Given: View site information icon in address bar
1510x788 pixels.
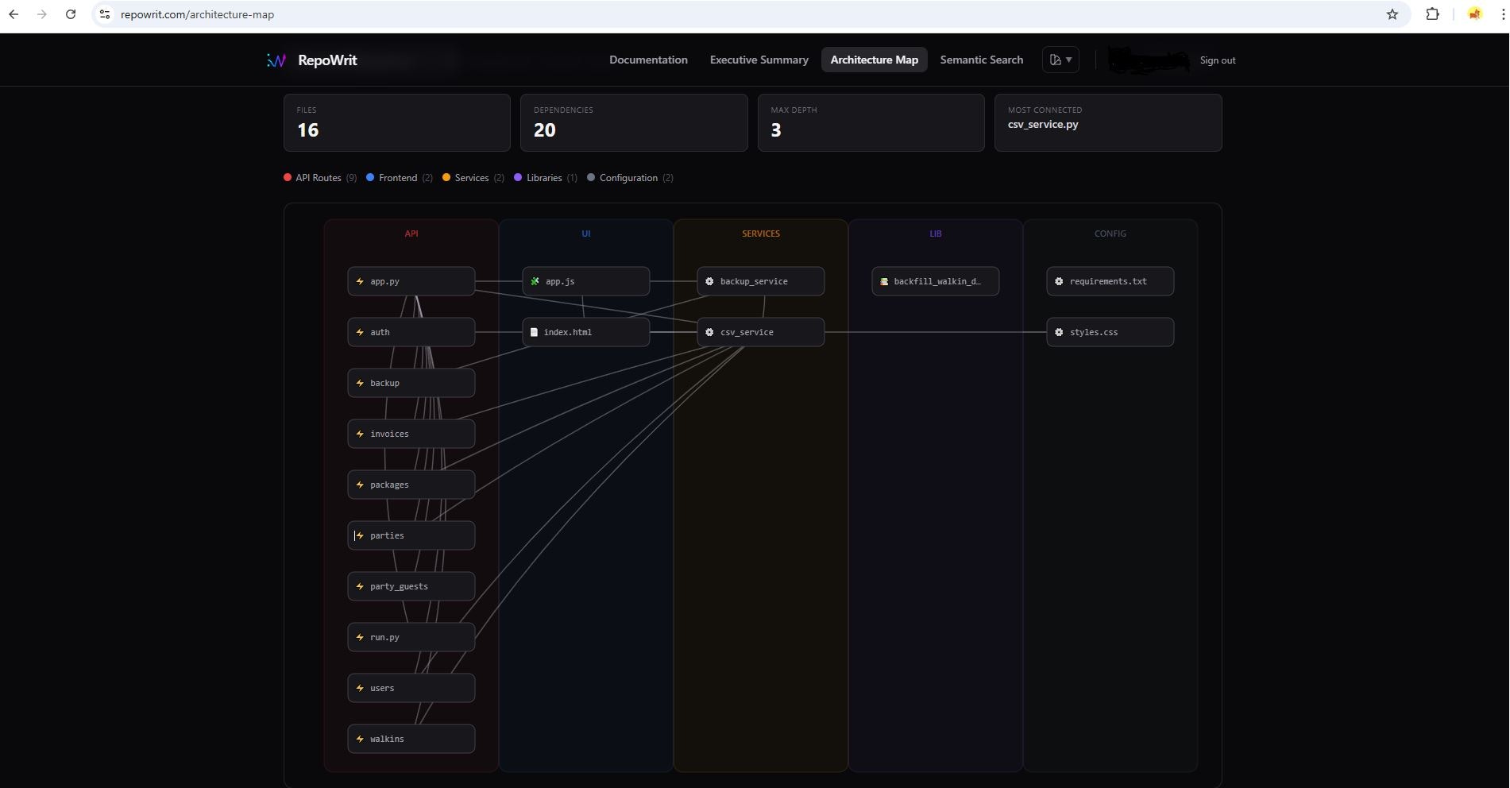Looking at the screenshot, I should coord(105,14).
